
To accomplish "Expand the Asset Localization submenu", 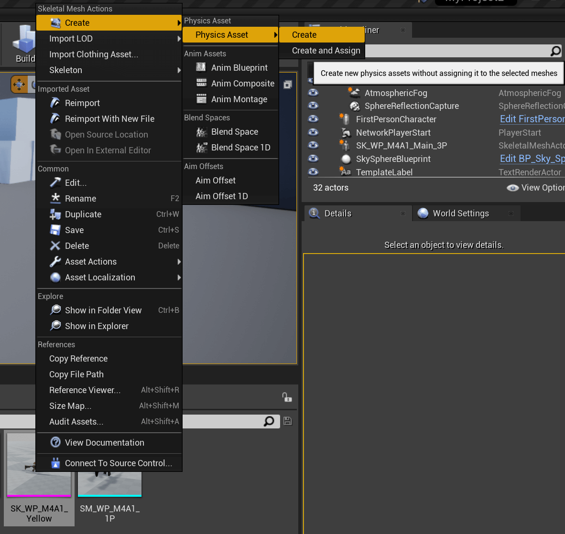I will point(109,278).
